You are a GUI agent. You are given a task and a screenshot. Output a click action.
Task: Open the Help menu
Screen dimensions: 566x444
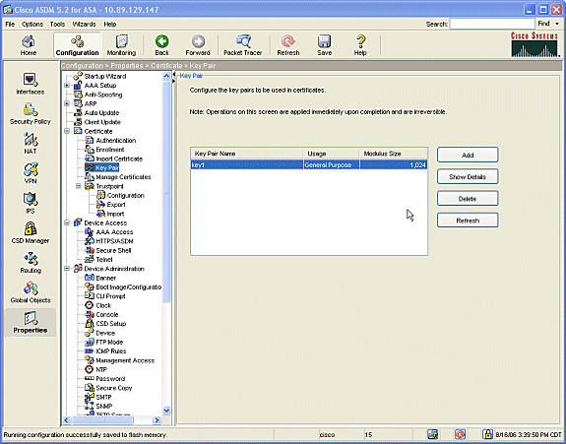click(x=109, y=25)
